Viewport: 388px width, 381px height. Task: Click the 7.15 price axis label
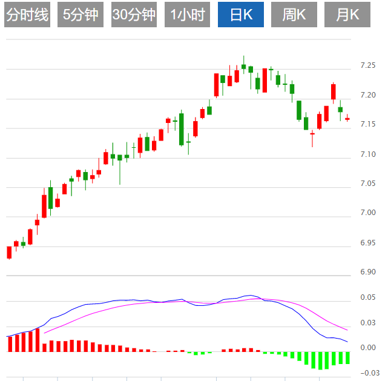point(368,124)
